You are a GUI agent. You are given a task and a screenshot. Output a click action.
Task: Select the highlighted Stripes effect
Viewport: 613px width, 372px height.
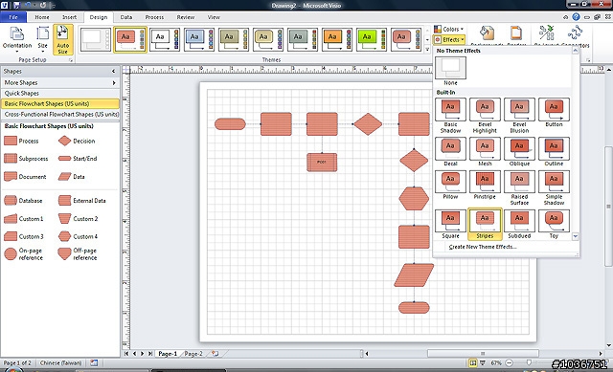[485, 224]
